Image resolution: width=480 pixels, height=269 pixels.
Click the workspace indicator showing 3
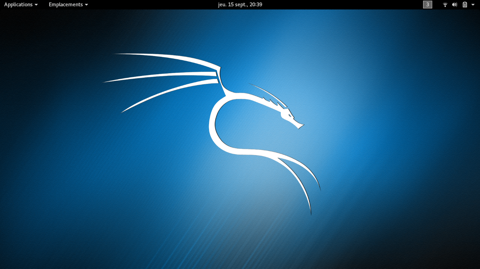click(x=428, y=5)
